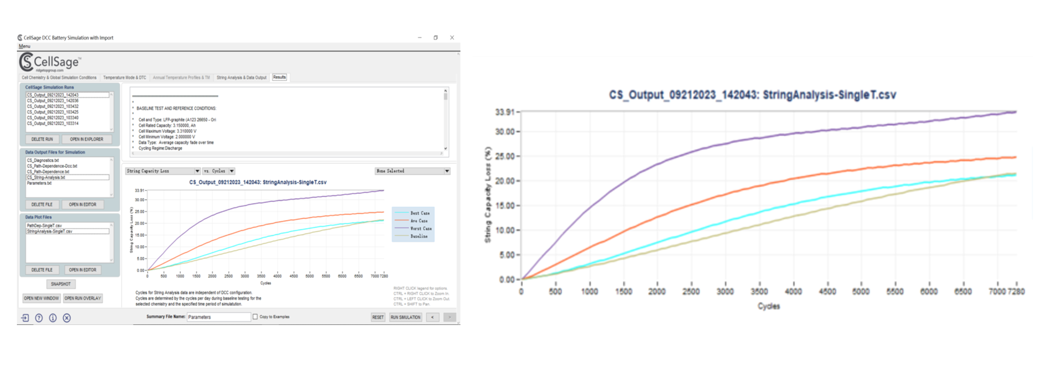The image size is (1045, 368).
Task: Click the Summary File Name input field
Action: (x=218, y=317)
